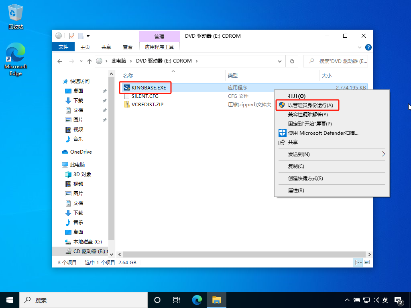Click the back navigation arrow
The height and width of the screenshot is (308, 411).
(x=60, y=61)
